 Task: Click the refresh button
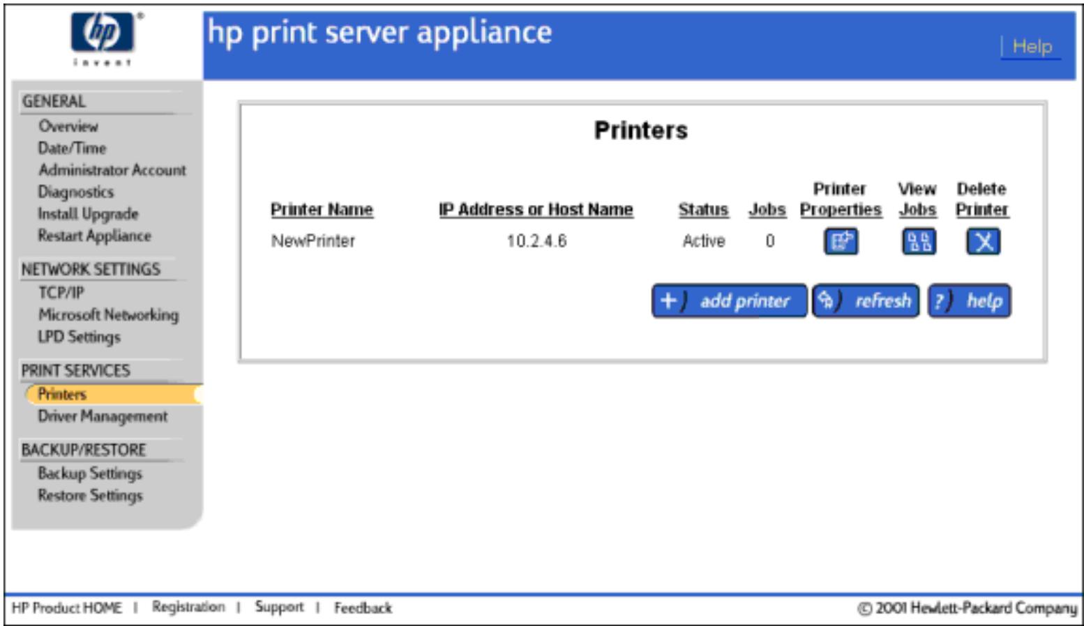[866, 301]
